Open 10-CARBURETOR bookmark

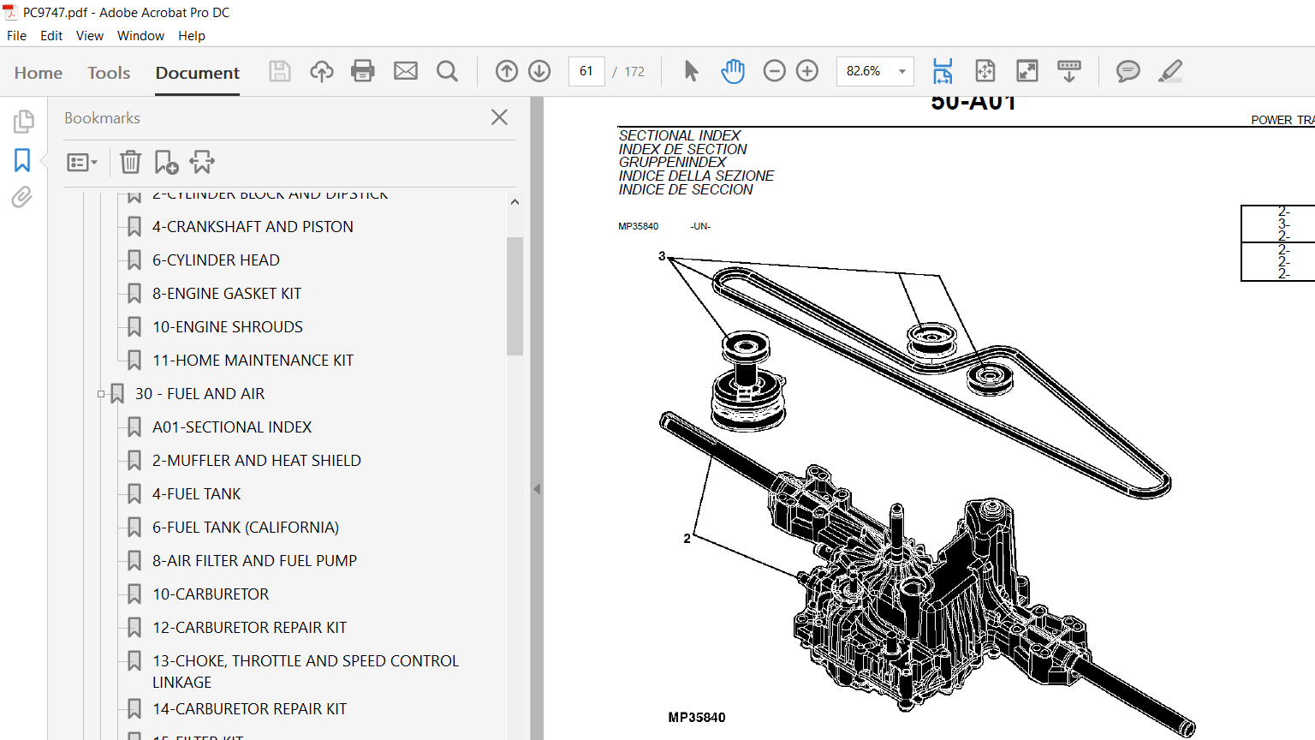coord(211,594)
